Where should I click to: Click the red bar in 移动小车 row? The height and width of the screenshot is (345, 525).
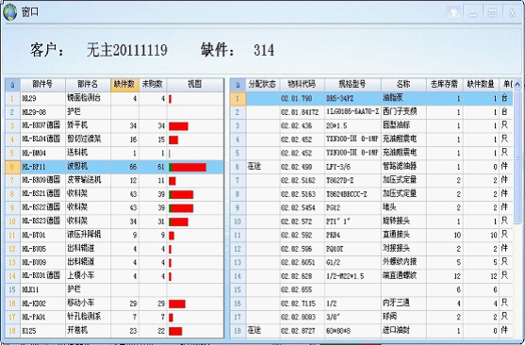(177, 304)
